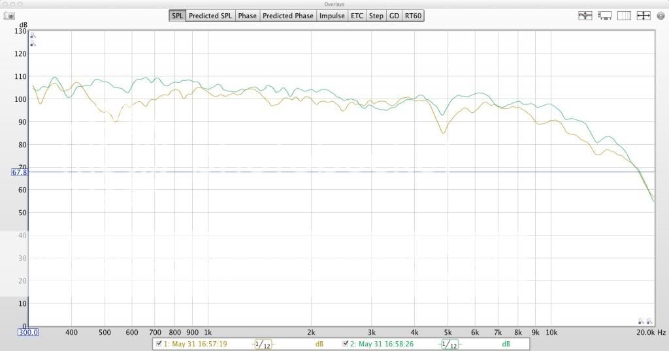Toggle the frequency axis grid icon
This screenshot has width=669, height=351.
point(625,16)
